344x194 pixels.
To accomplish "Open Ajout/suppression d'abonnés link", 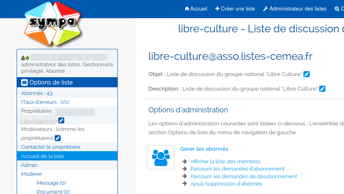I will [226, 183].
